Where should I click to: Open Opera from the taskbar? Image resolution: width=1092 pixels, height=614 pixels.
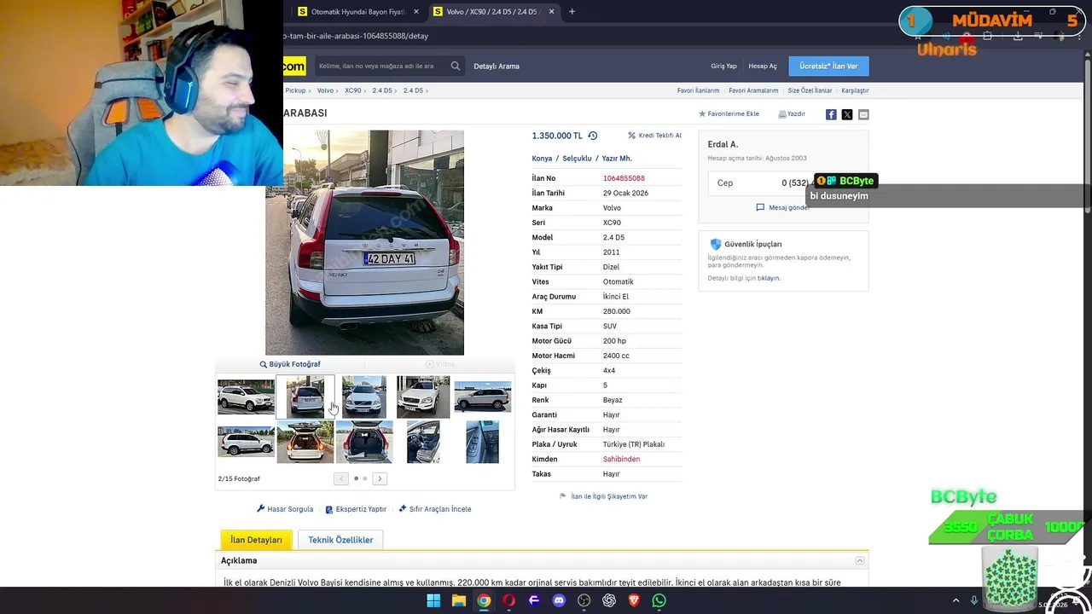click(x=509, y=600)
